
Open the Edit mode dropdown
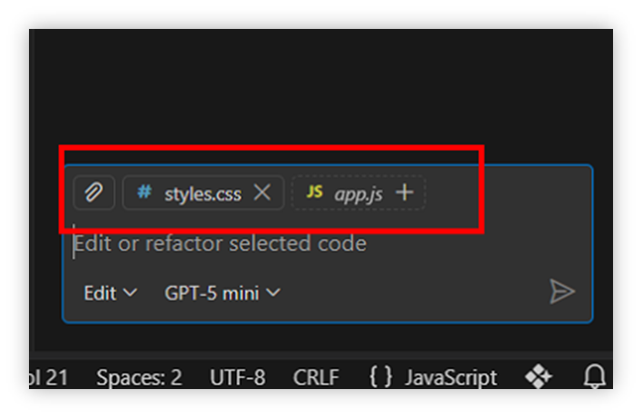point(110,293)
